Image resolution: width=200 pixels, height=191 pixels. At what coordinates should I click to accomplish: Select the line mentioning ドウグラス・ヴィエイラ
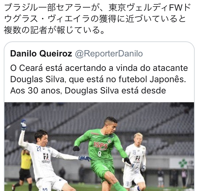(95, 19)
